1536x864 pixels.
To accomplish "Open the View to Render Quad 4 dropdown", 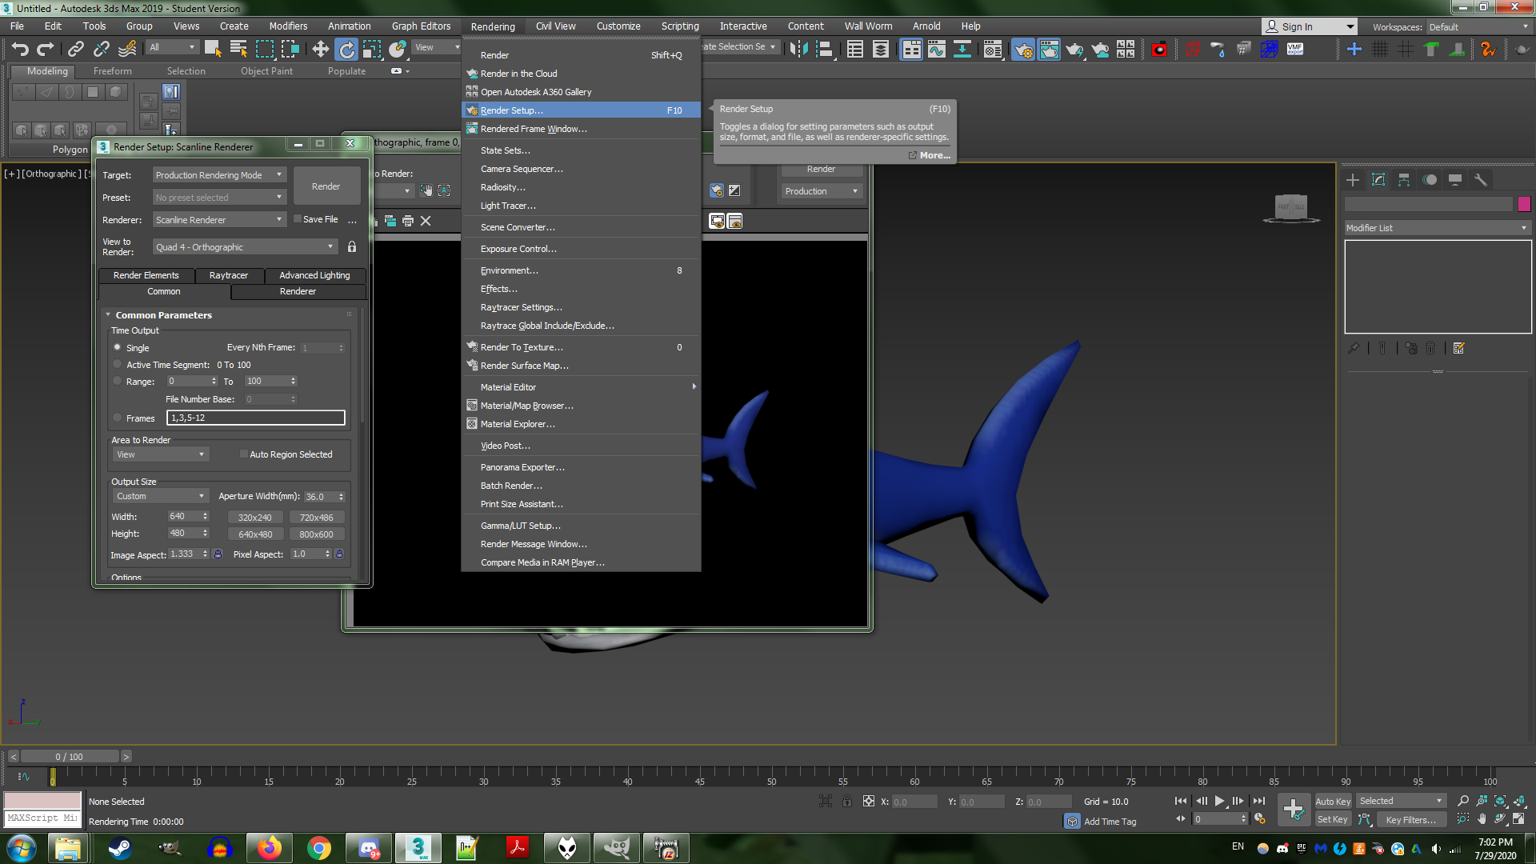I will point(244,247).
